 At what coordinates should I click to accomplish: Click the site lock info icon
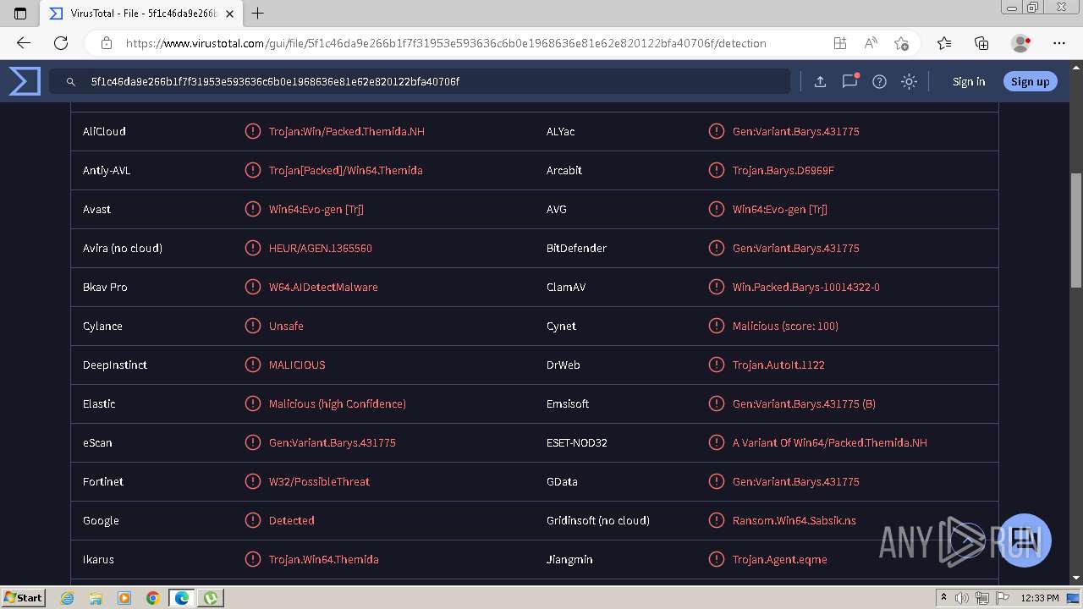[107, 43]
